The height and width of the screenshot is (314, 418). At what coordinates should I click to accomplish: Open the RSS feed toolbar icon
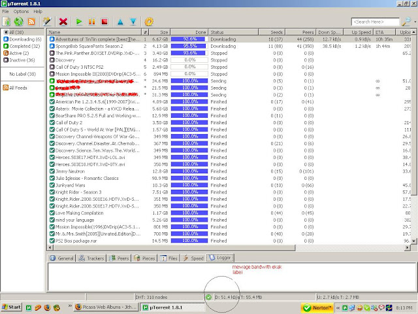[31, 22]
